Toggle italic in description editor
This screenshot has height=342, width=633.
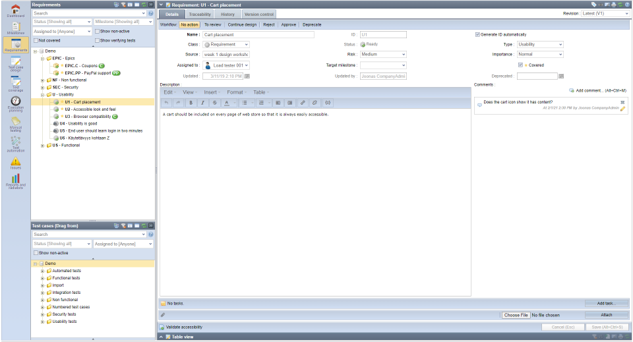coord(202,103)
